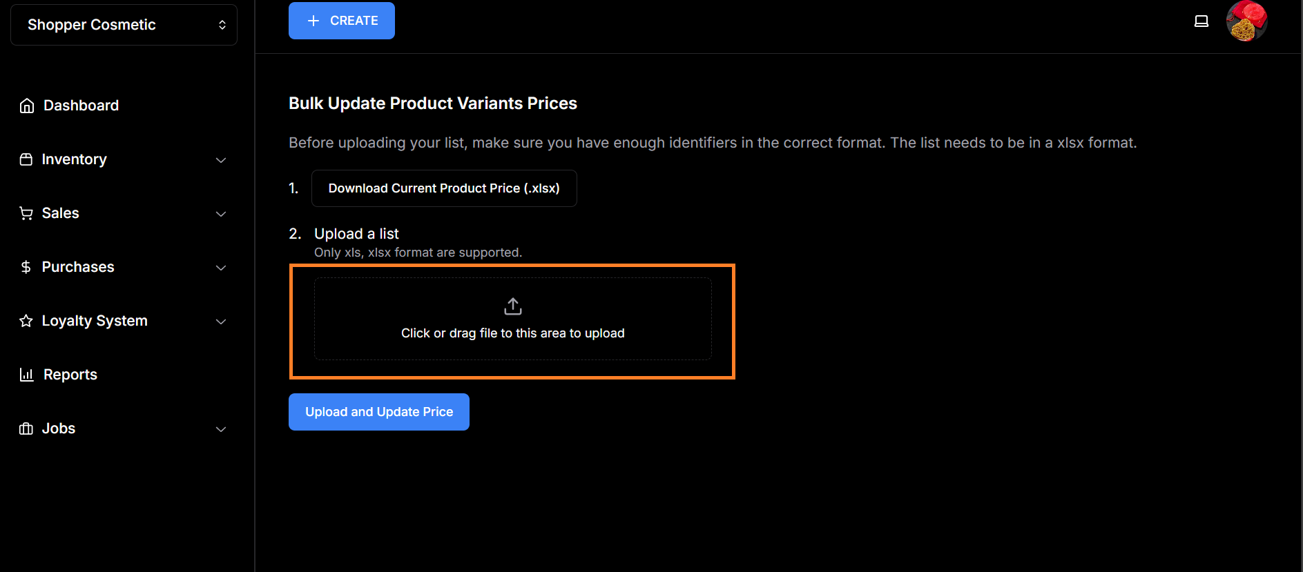Click the Jobs briefcase icon
Viewport: 1303px width, 572px height.
click(x=26, y=428)
